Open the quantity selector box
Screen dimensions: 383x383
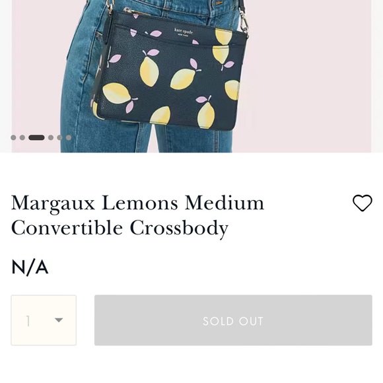point(44,320)
